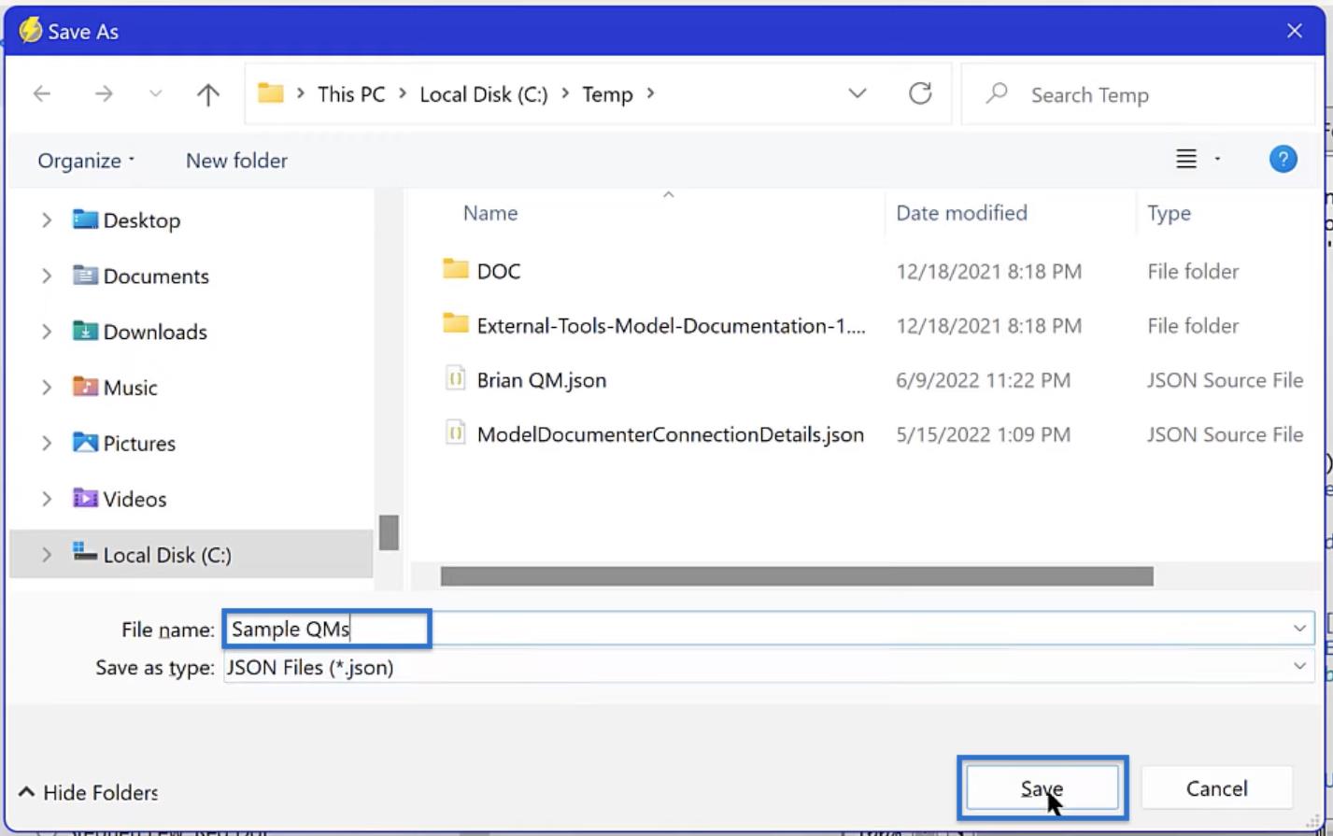
Task: Expand the Pictures tree node
Action: click(46, 444)
